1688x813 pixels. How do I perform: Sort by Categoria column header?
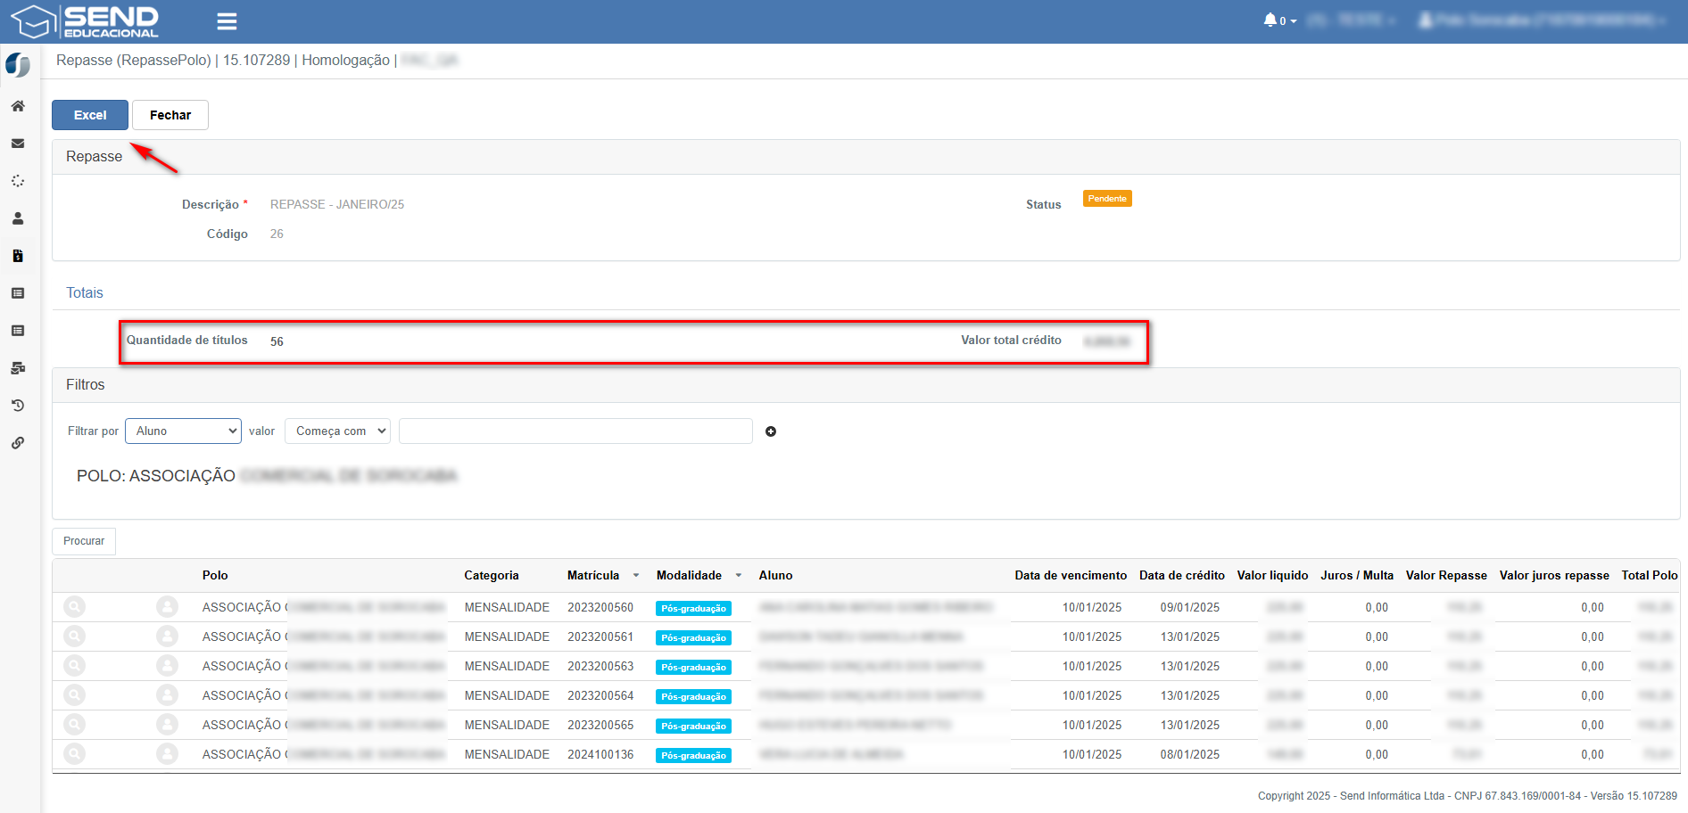(492, 576)
